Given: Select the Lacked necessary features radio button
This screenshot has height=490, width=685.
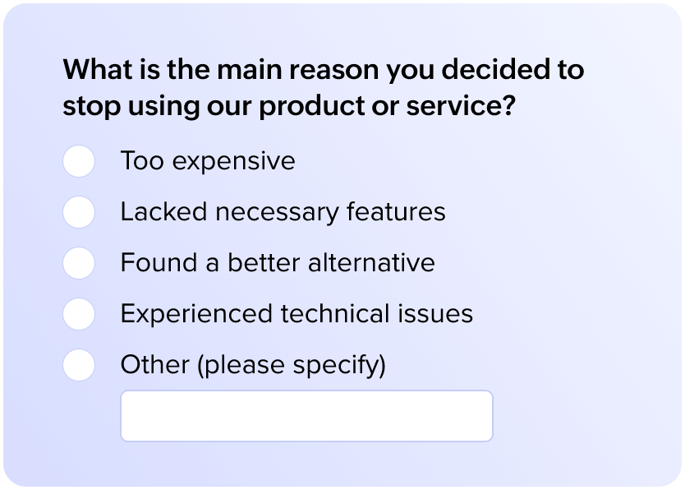Looking at the screenshot, I should tap(79, 212).
